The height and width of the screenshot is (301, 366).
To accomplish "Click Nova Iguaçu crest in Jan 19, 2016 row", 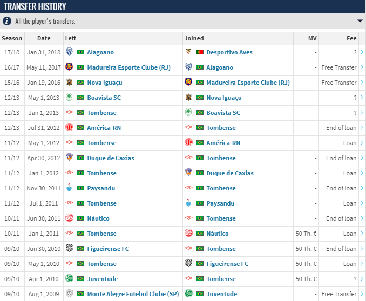I will [x=69, y=82].
